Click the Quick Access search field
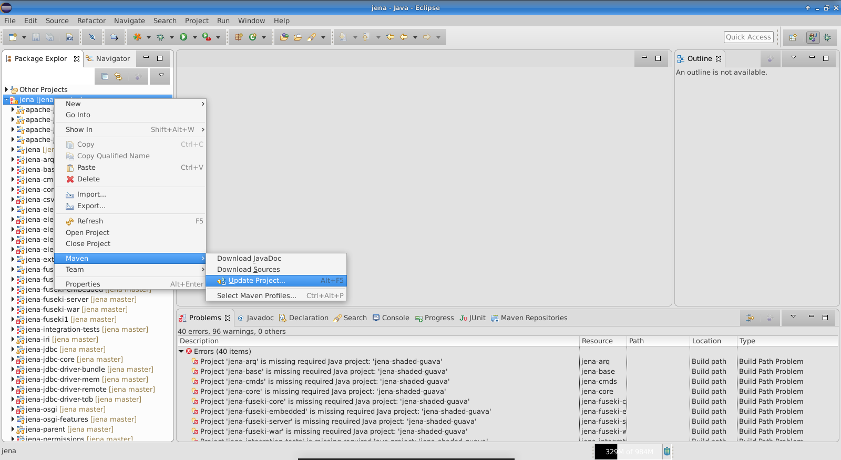The height and width of the screenshot is (460, 841). pos(748,37)
